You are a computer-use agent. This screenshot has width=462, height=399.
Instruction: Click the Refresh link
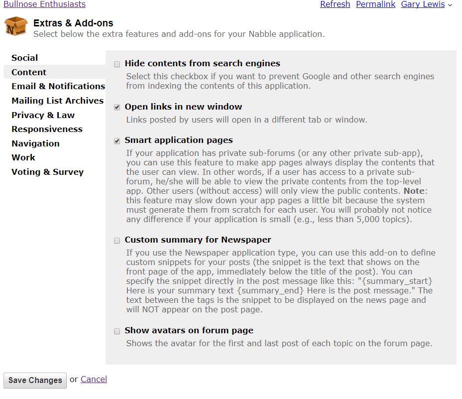[x=335, y=4]
